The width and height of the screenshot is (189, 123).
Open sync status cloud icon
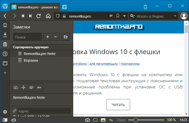pos(14,120)
